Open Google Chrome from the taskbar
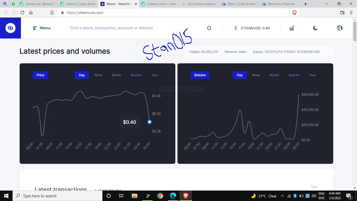 point(160,196)
